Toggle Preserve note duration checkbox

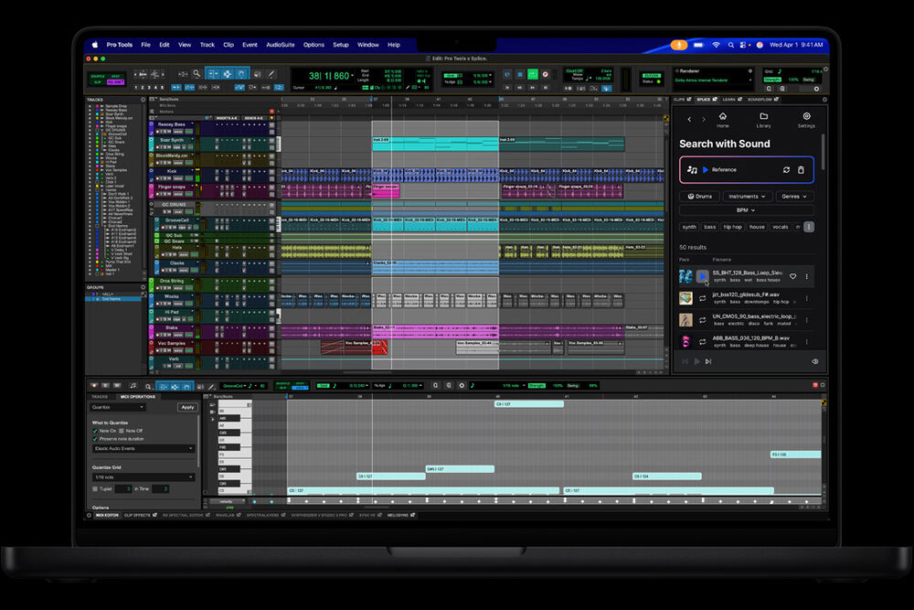(95, 439)
